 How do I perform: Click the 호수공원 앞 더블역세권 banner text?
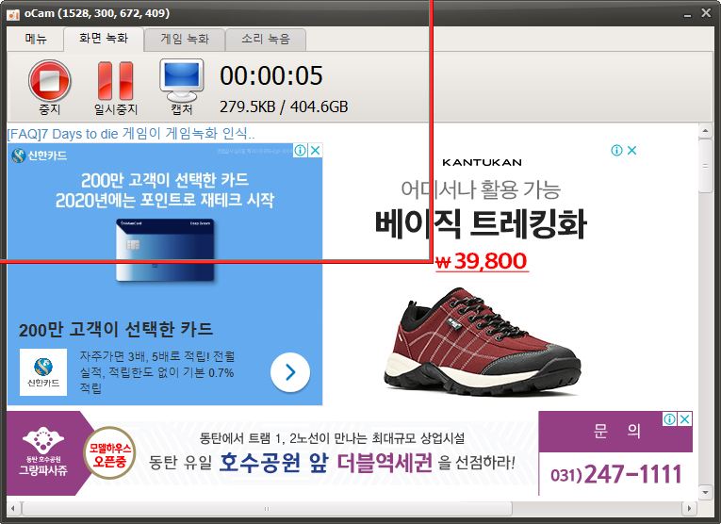(x=325, y=463)
